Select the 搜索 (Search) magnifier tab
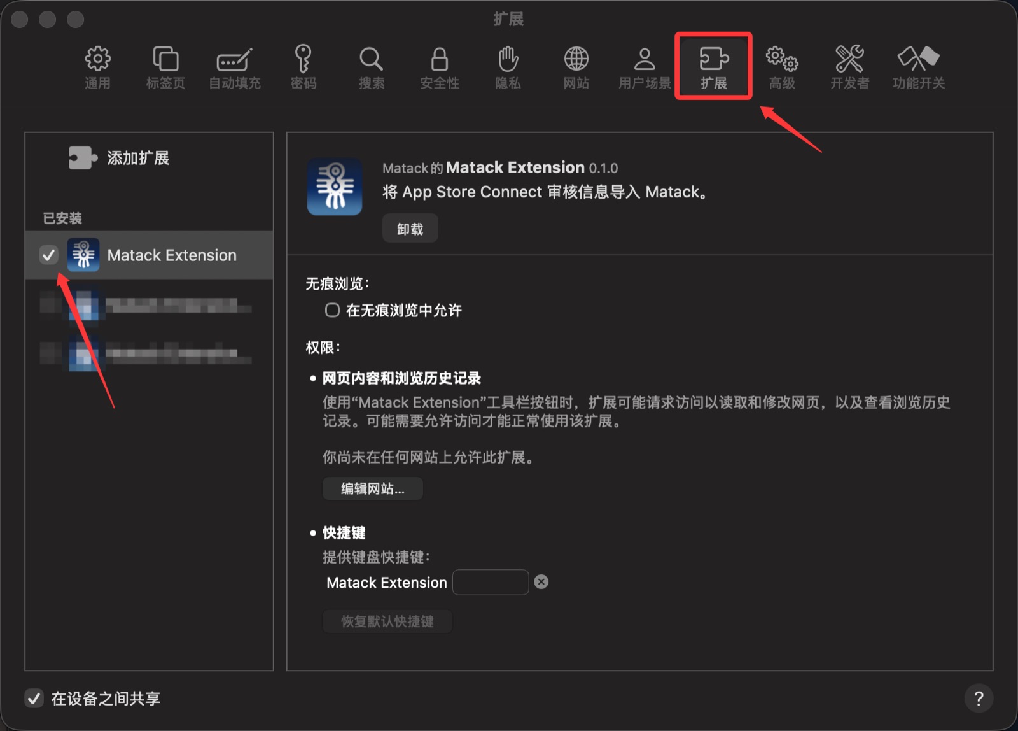The image size is (1018, 731). click(x=371, y=67)
